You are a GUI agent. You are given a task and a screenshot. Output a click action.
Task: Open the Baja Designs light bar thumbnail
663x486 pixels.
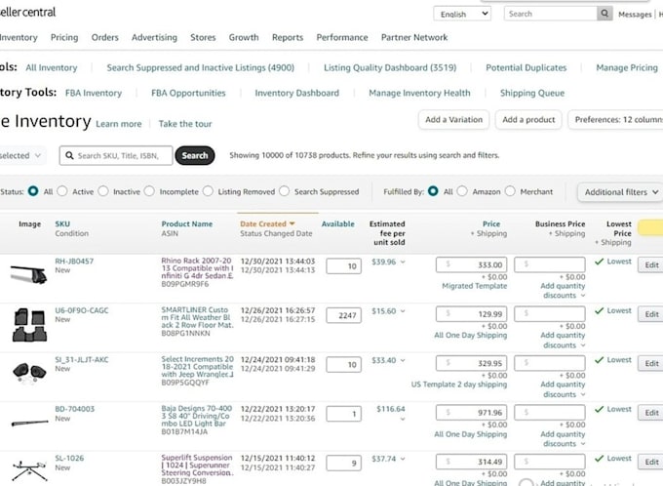(29, 423)
